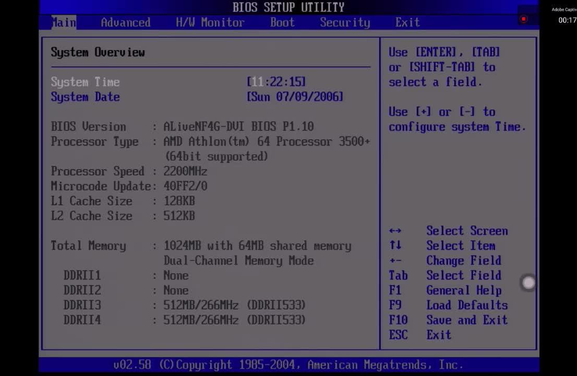Click the DDRII3 512MB/266MHz value
Screen dimensions: 577x376
pyautogui.click(x=234, y=305)
